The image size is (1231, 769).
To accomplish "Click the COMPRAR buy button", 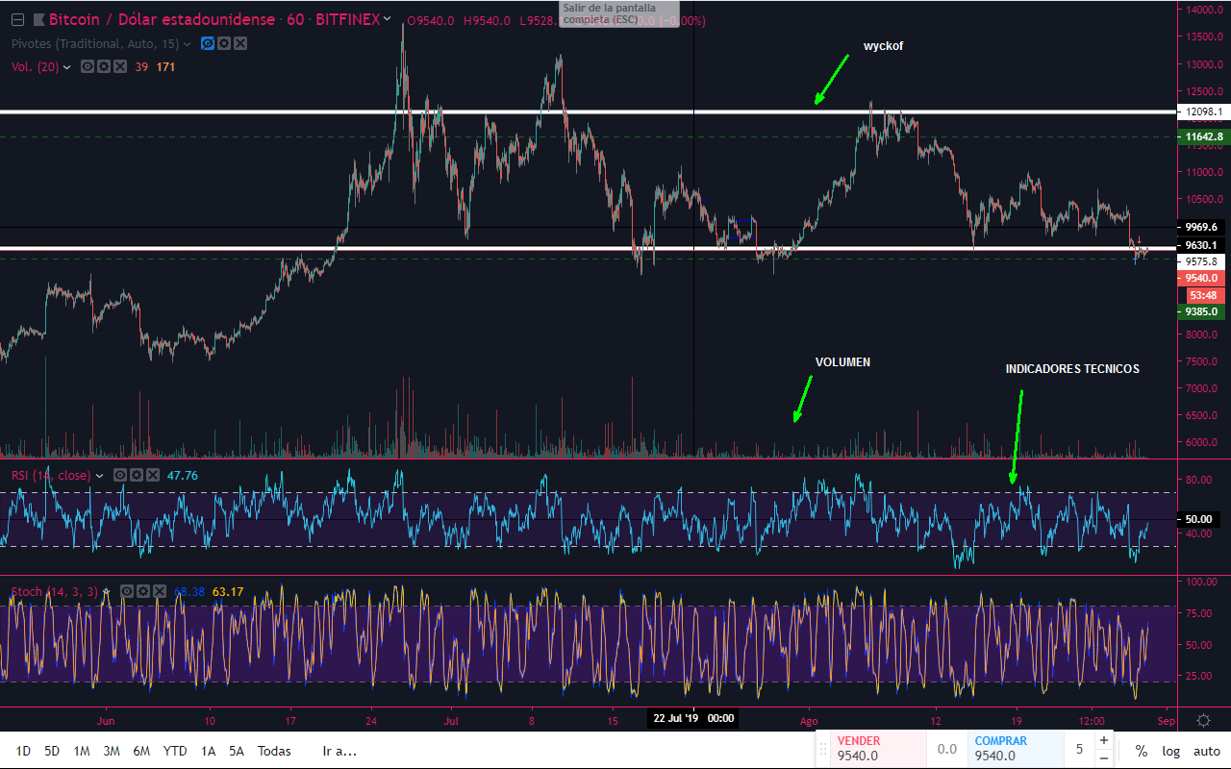I will pyautogui.click(x=1015, y=749).
